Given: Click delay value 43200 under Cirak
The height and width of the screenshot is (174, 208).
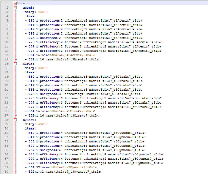Looking at the screenshot, I should 43,68.
